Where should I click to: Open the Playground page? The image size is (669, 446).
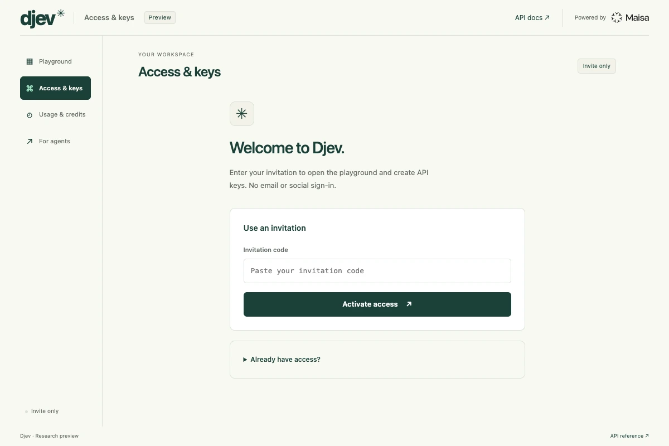coord(55,61)
